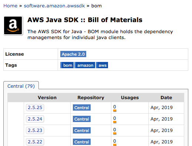
Task: Open version 2.5.23 link
Action: click(x=35, y=131)
